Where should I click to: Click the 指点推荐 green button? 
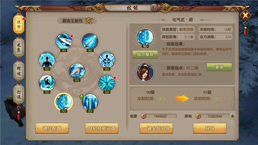[145, 54]
